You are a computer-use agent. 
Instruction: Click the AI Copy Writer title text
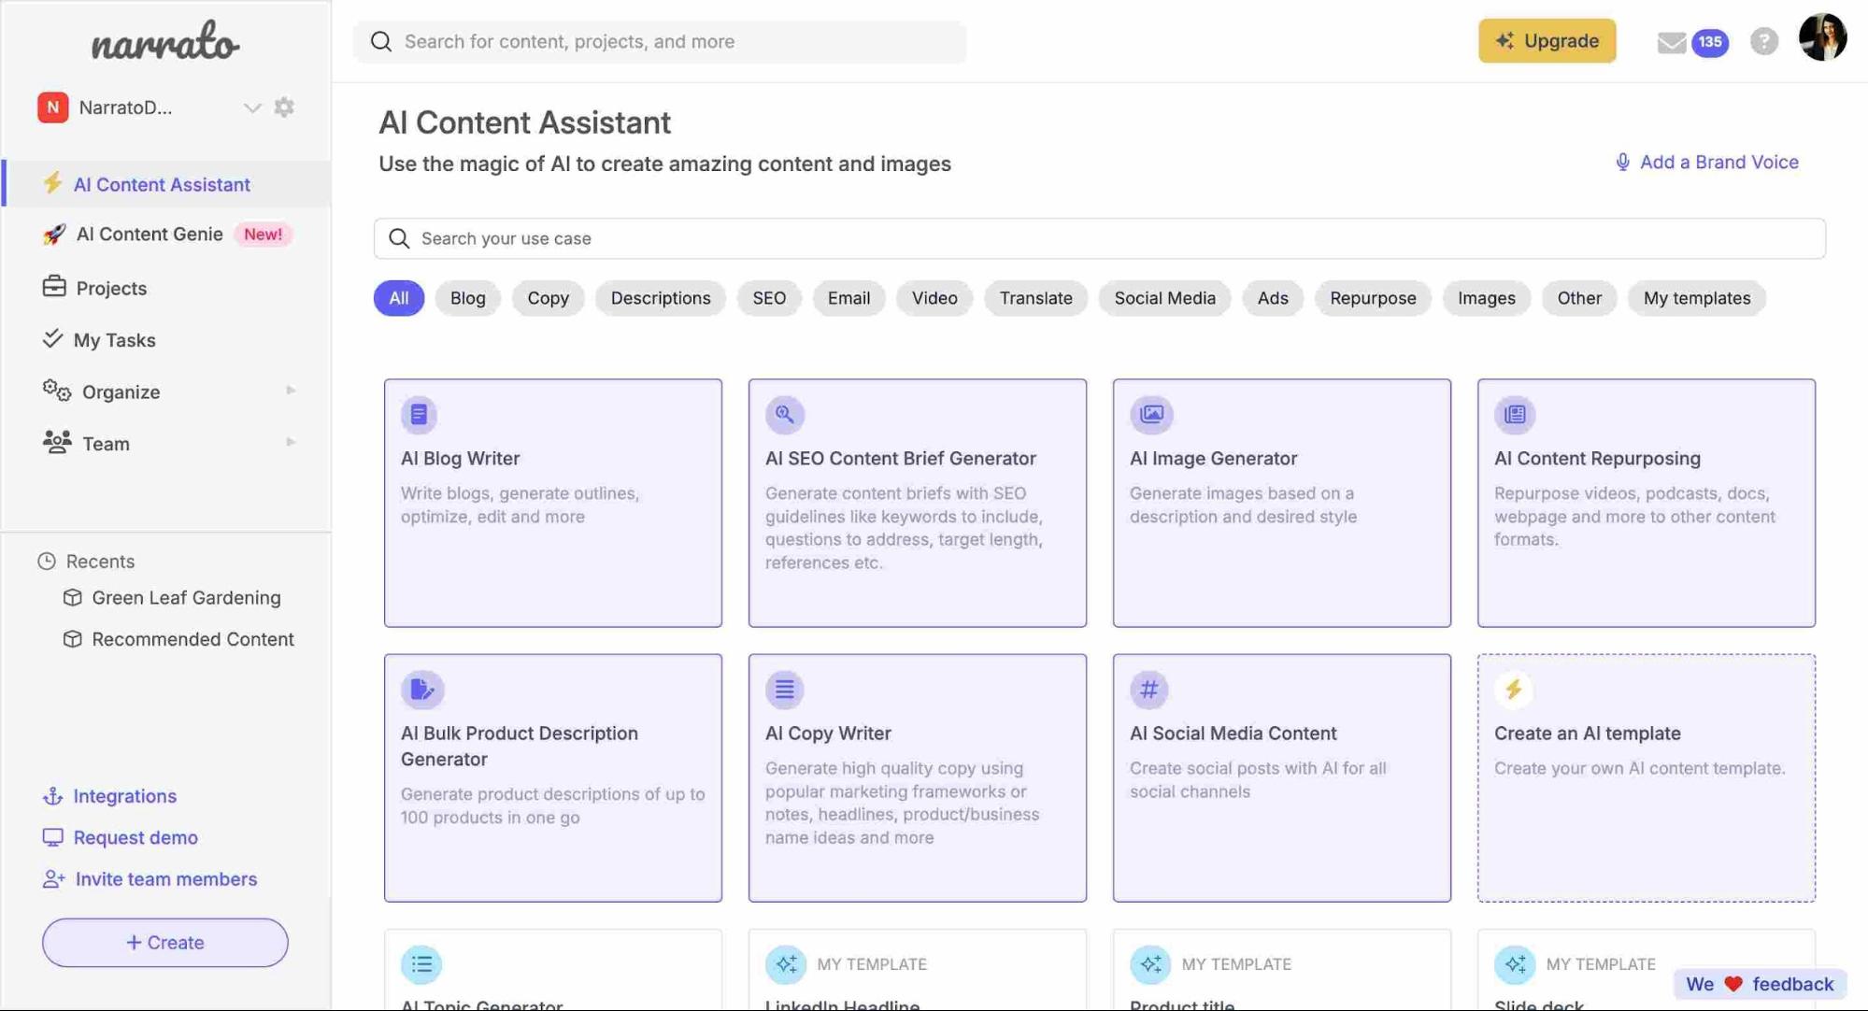click(x=828, y=733)
